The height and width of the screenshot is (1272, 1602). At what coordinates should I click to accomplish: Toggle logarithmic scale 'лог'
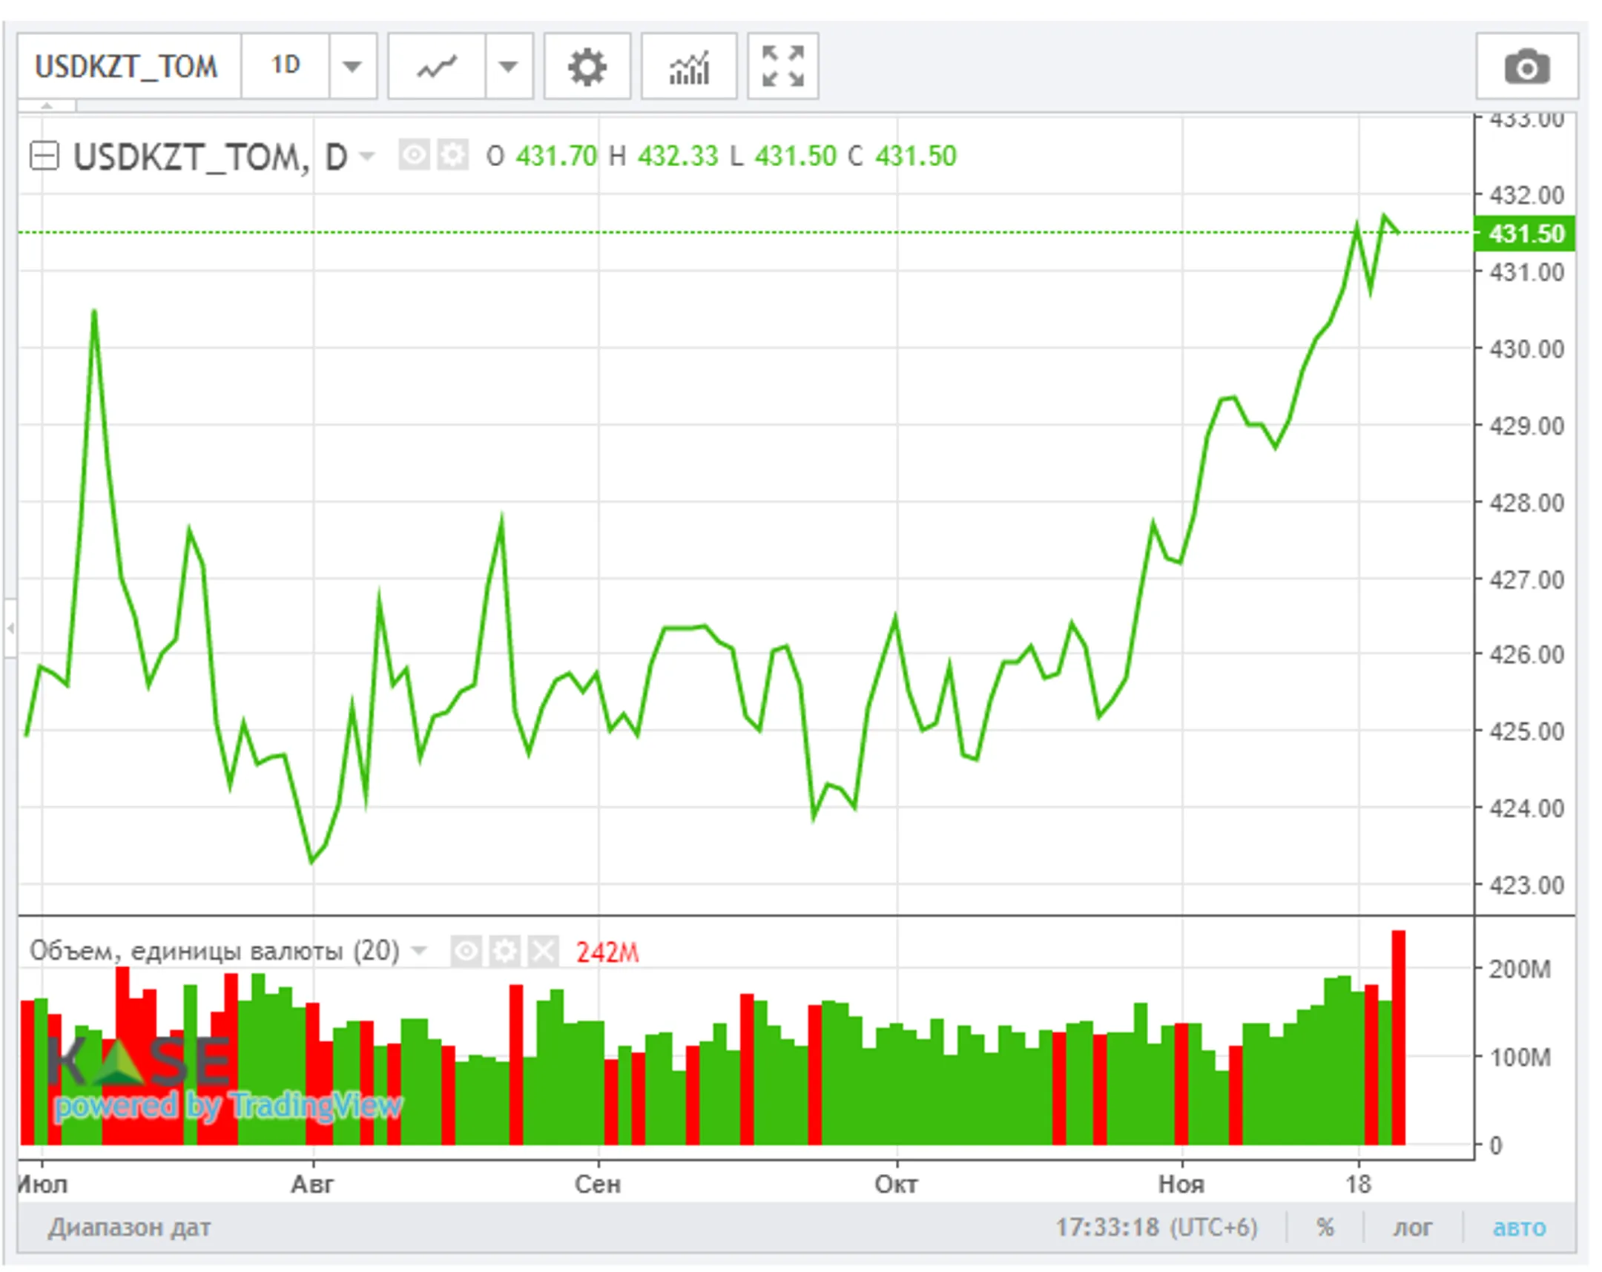(1412, 1227)
